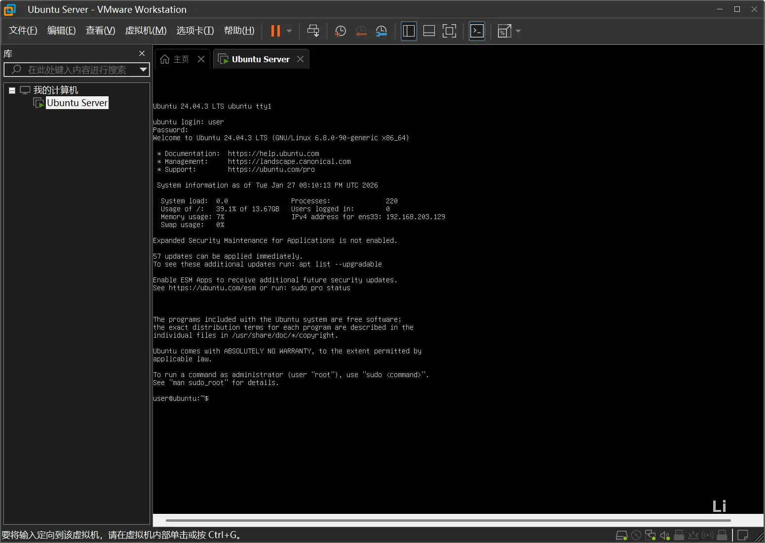The width and height of the screenshot is (765, 543).
Task: Select Ubuntu Server in the library tree
Action: [77, 103]
